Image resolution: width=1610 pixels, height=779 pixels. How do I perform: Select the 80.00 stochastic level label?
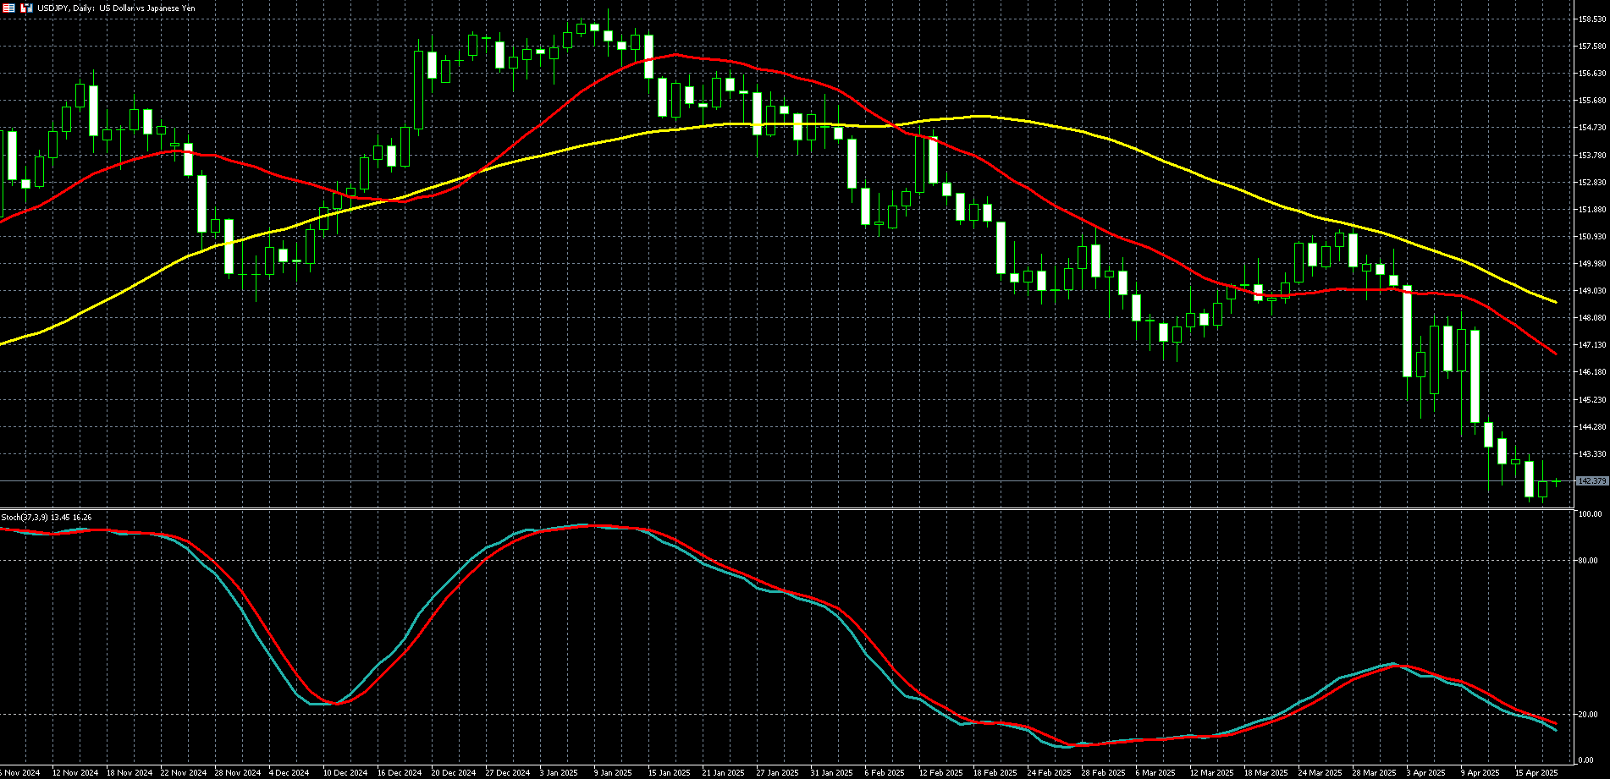[1587, 560]
